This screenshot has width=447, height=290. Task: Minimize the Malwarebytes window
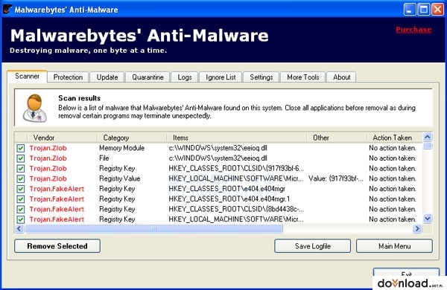pos(410,10)
